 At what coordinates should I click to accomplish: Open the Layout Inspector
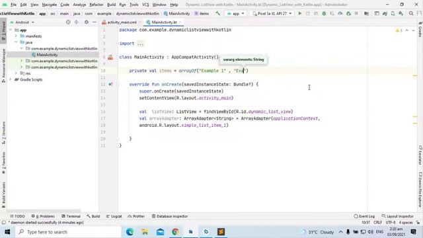[397, 216]
